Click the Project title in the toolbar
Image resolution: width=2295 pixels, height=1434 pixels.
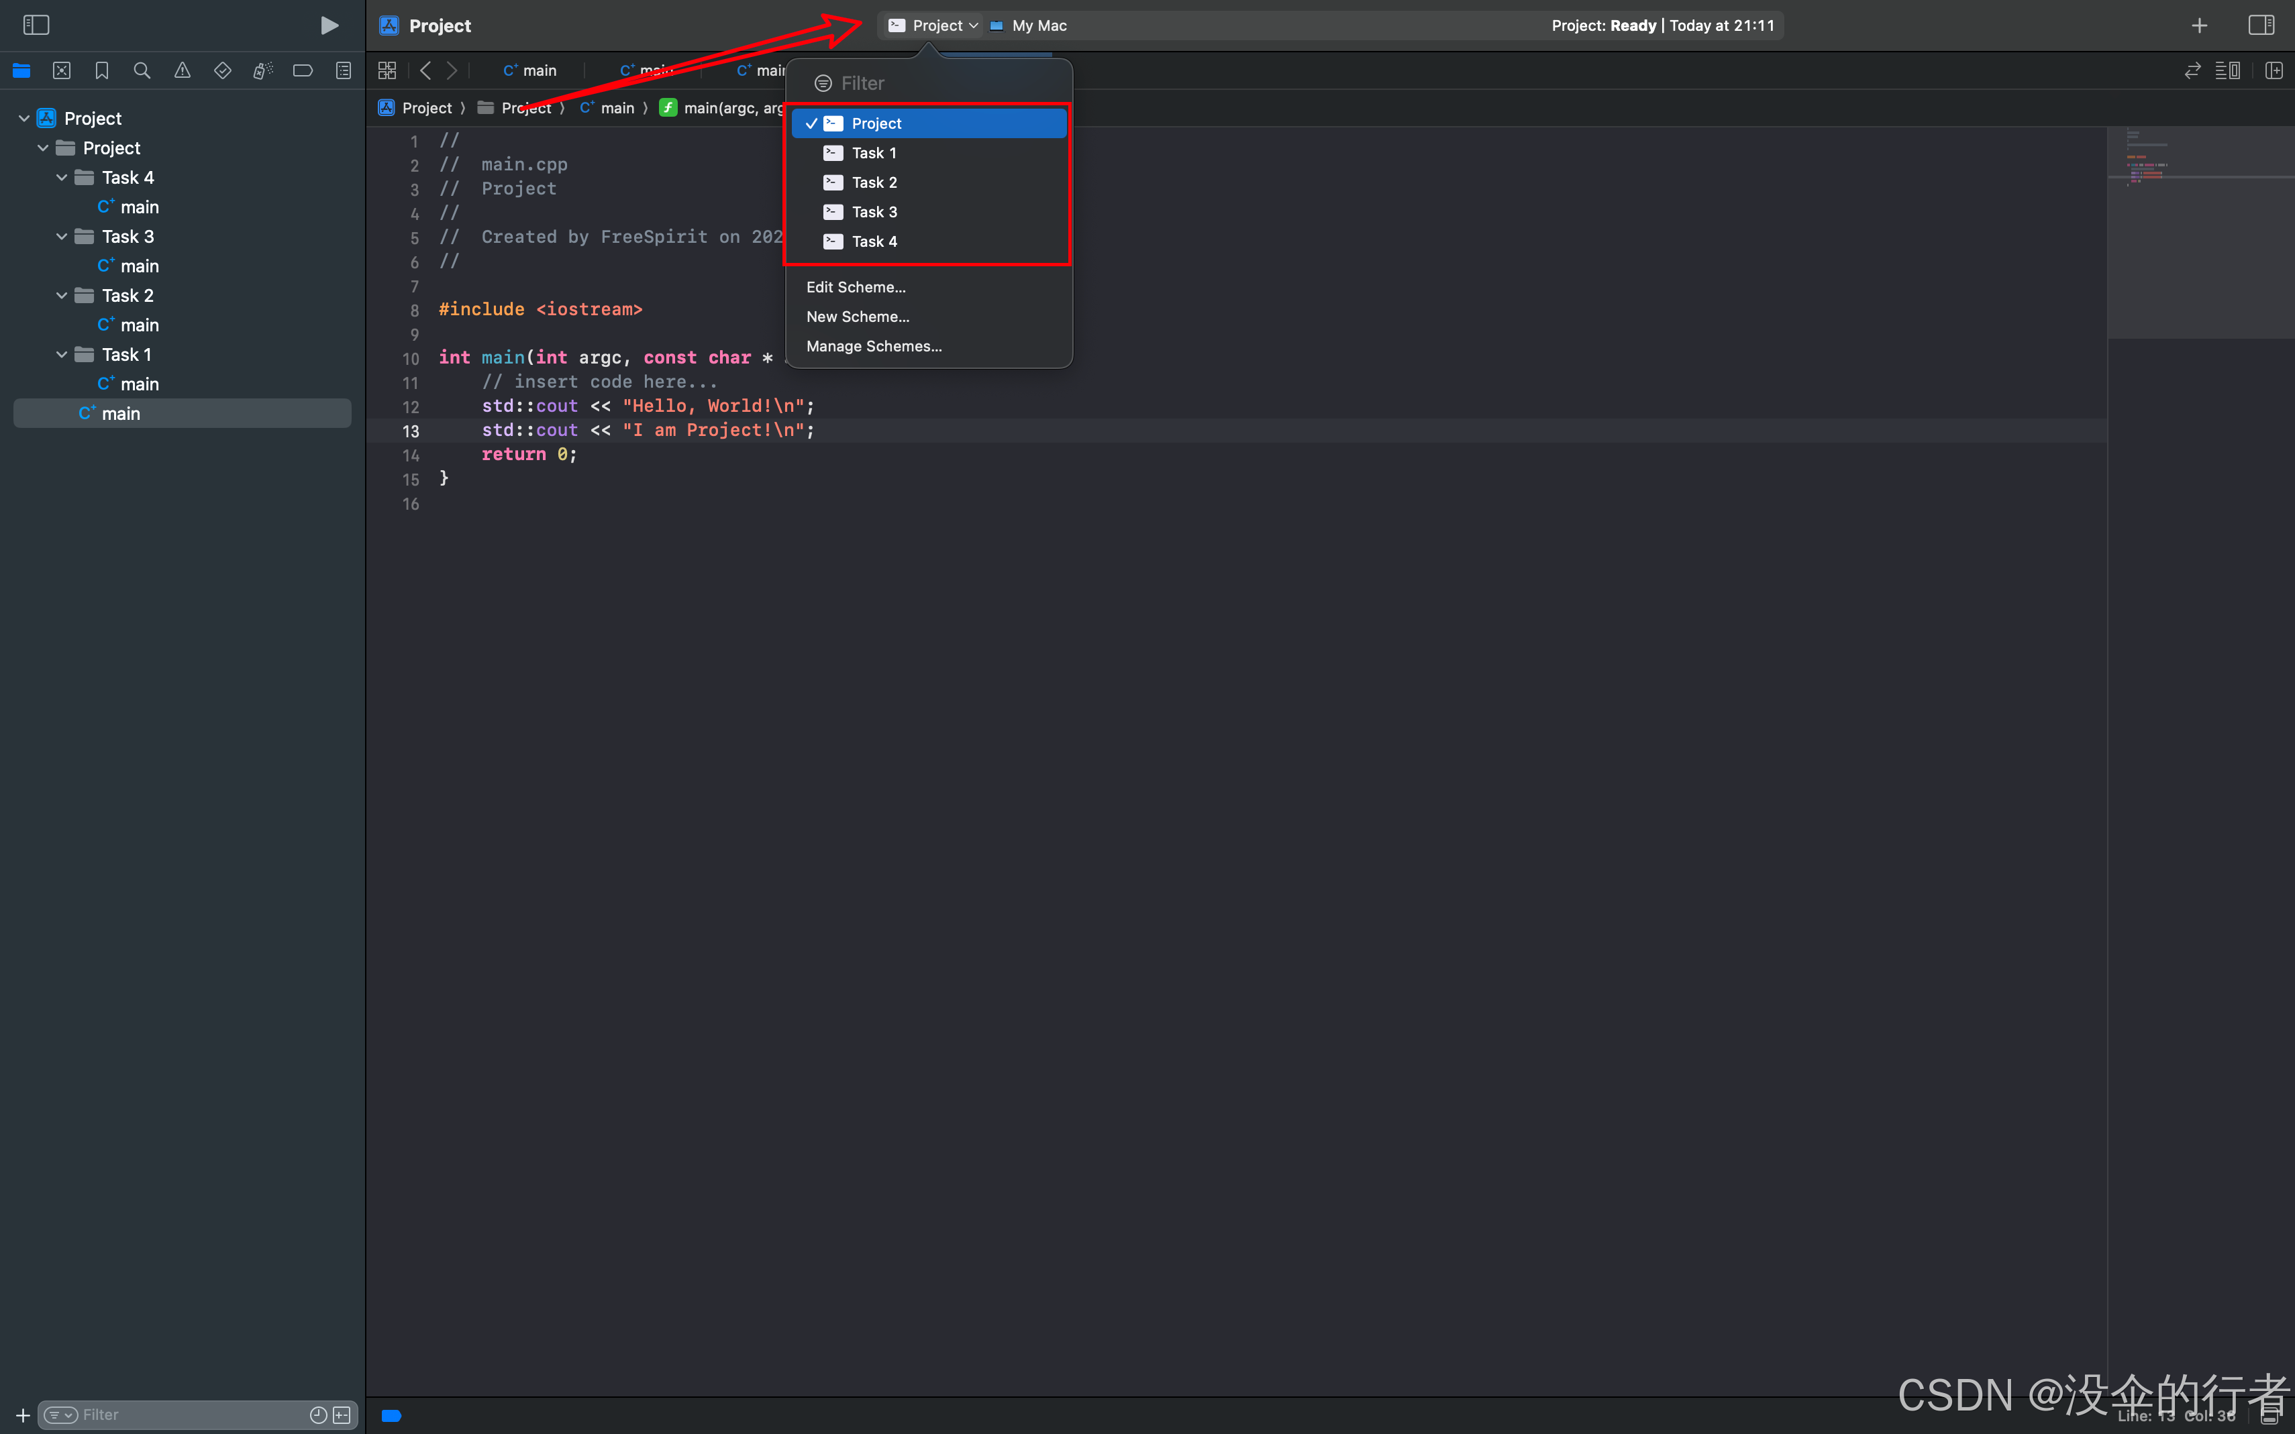[440, 25]
